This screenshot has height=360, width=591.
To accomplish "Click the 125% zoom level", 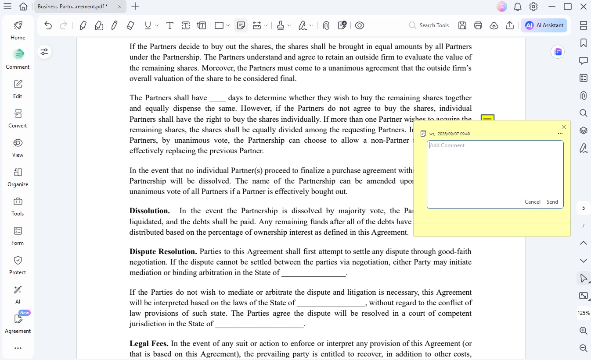I will (584, 313).
